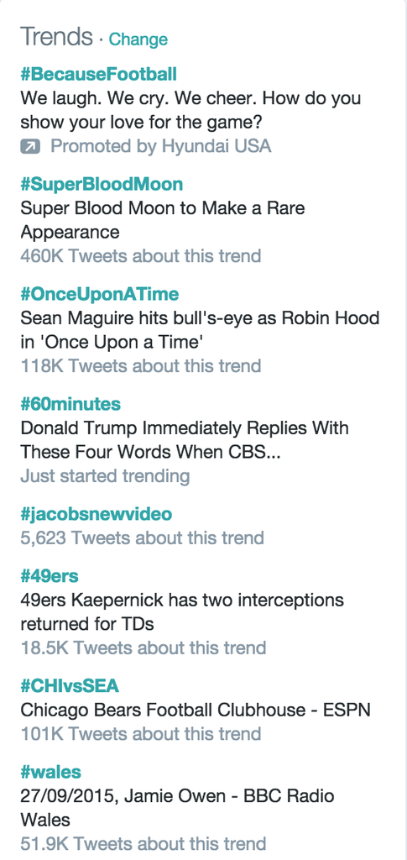Viewport: 407px width, 860px height.
Task: Click the We laugh We cry promo text
Action: click(190, 110)
